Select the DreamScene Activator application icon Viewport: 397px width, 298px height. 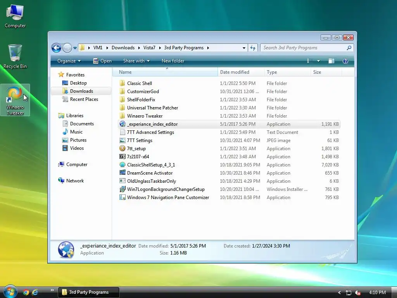tap(122, 173)
